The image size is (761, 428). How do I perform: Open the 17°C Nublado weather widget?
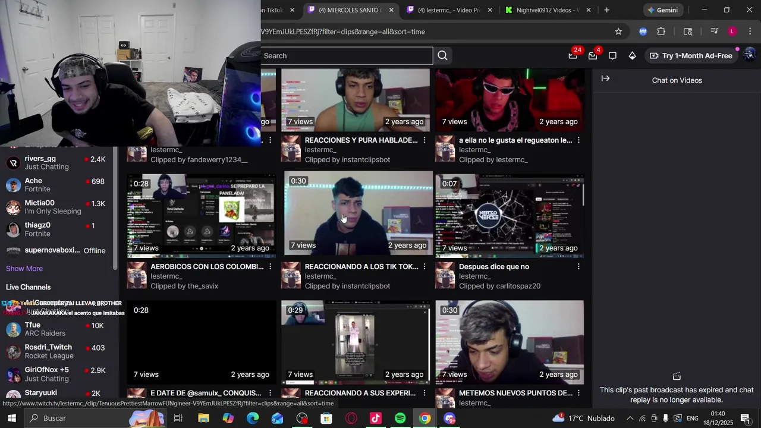(x=584, y=418)
